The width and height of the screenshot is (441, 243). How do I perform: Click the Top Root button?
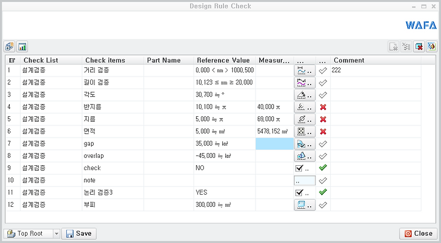coord(28,234)
